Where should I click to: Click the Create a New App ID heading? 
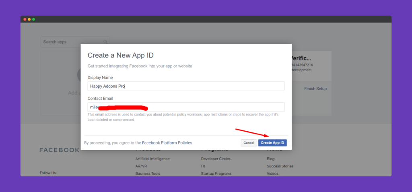click(121, 55)
